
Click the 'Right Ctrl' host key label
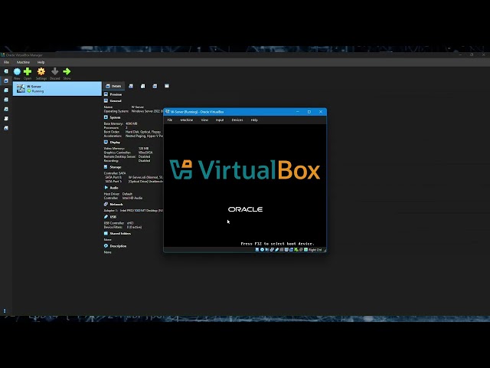point(315,250)
